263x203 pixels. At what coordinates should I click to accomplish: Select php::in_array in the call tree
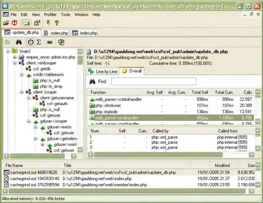click(51, 86)
